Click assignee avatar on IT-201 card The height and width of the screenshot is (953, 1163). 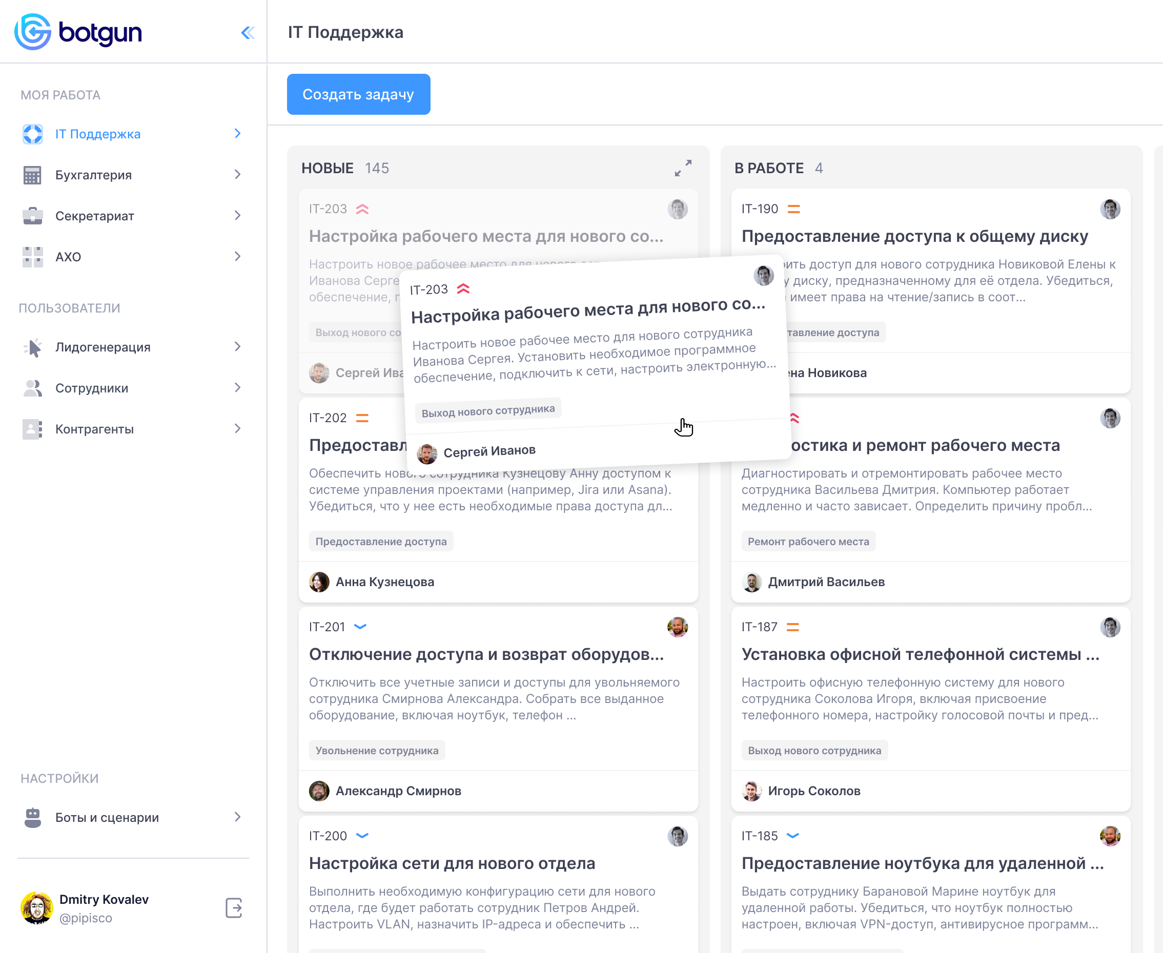coord(678,627)
